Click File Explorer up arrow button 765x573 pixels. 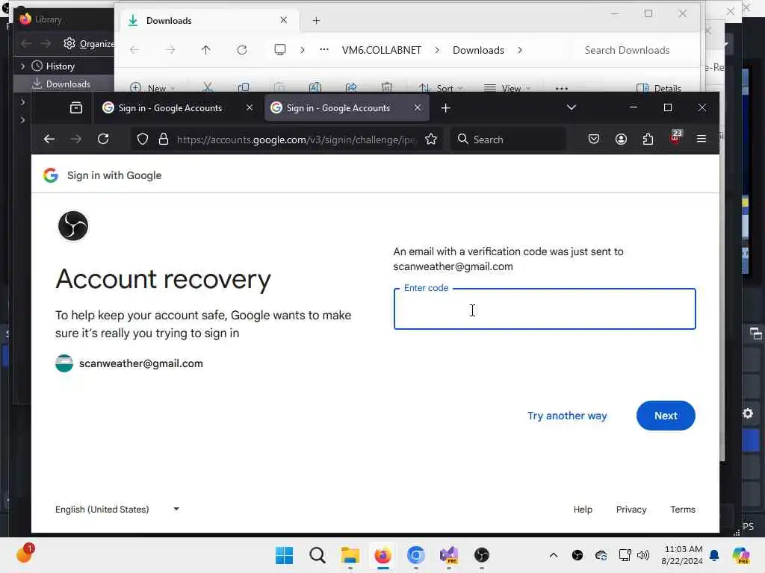[206, 50]
